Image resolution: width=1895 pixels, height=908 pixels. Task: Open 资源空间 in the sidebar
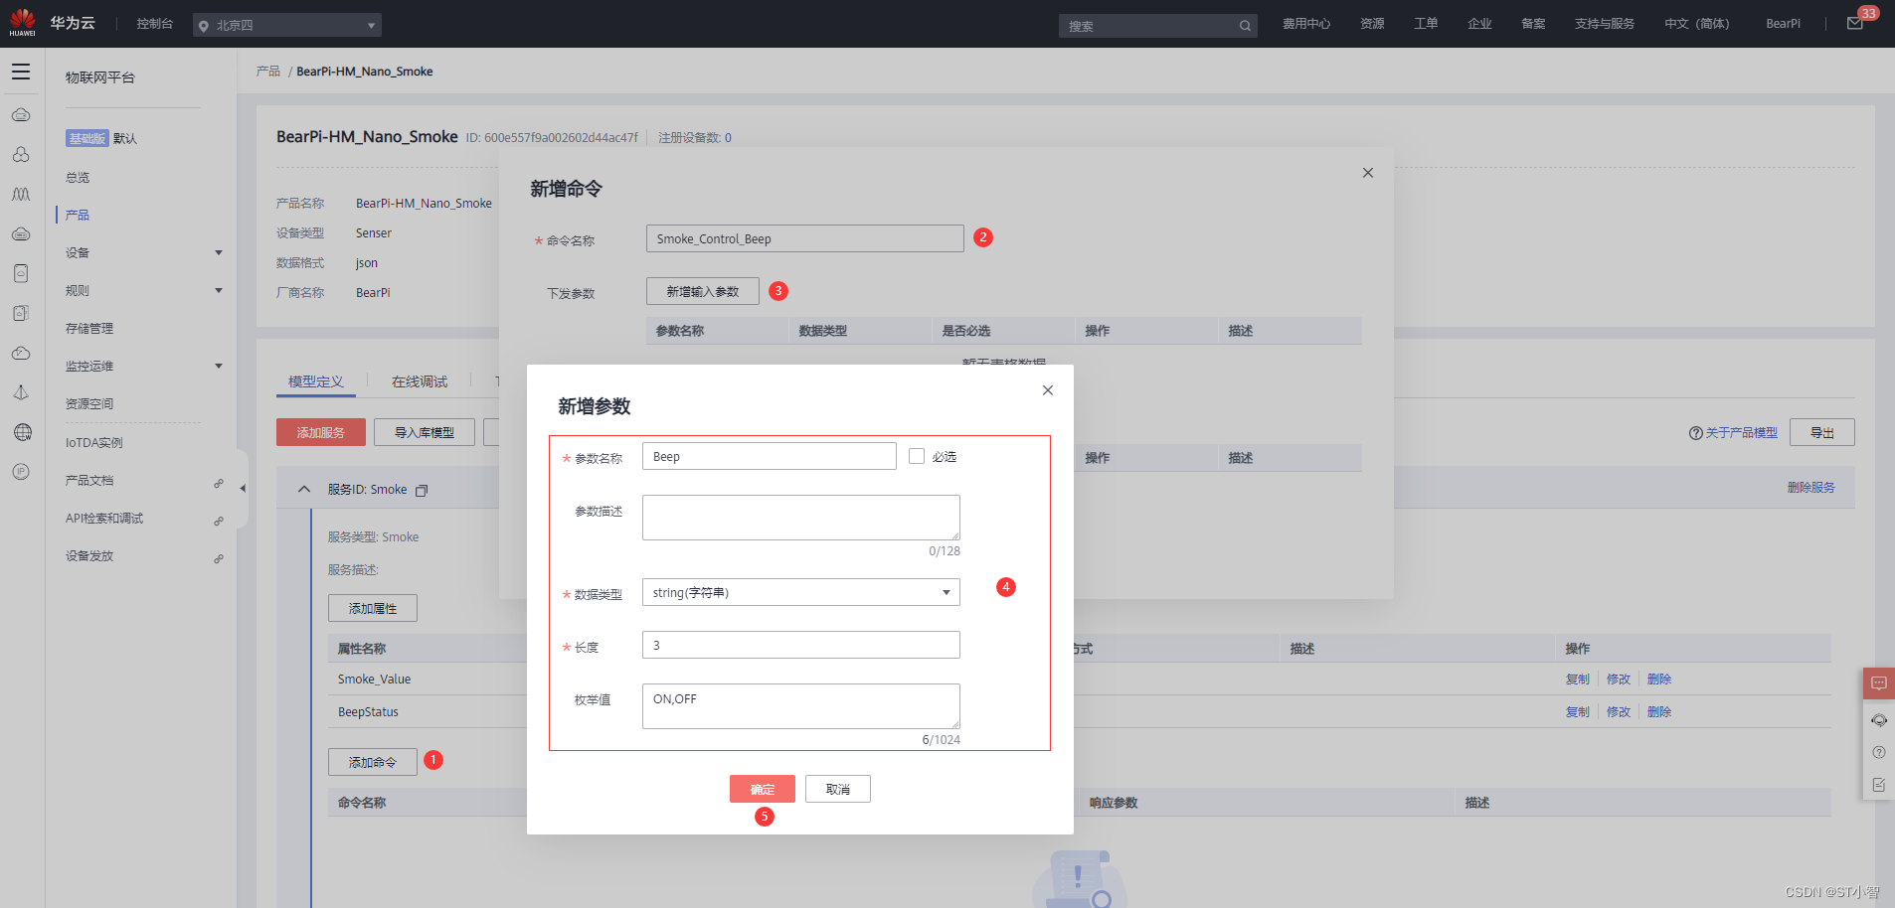coord(89,403)
